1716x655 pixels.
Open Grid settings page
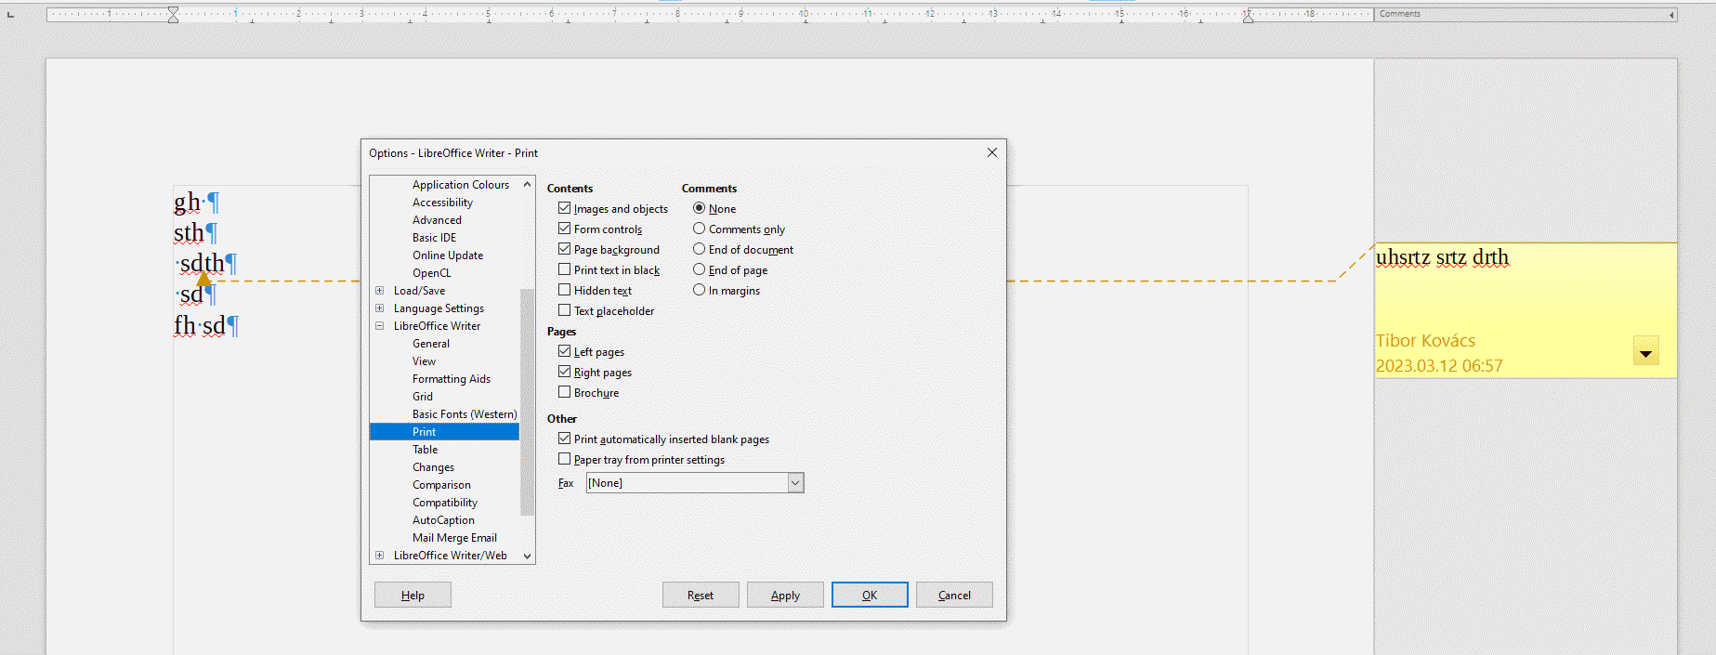[x=423, y=397]
